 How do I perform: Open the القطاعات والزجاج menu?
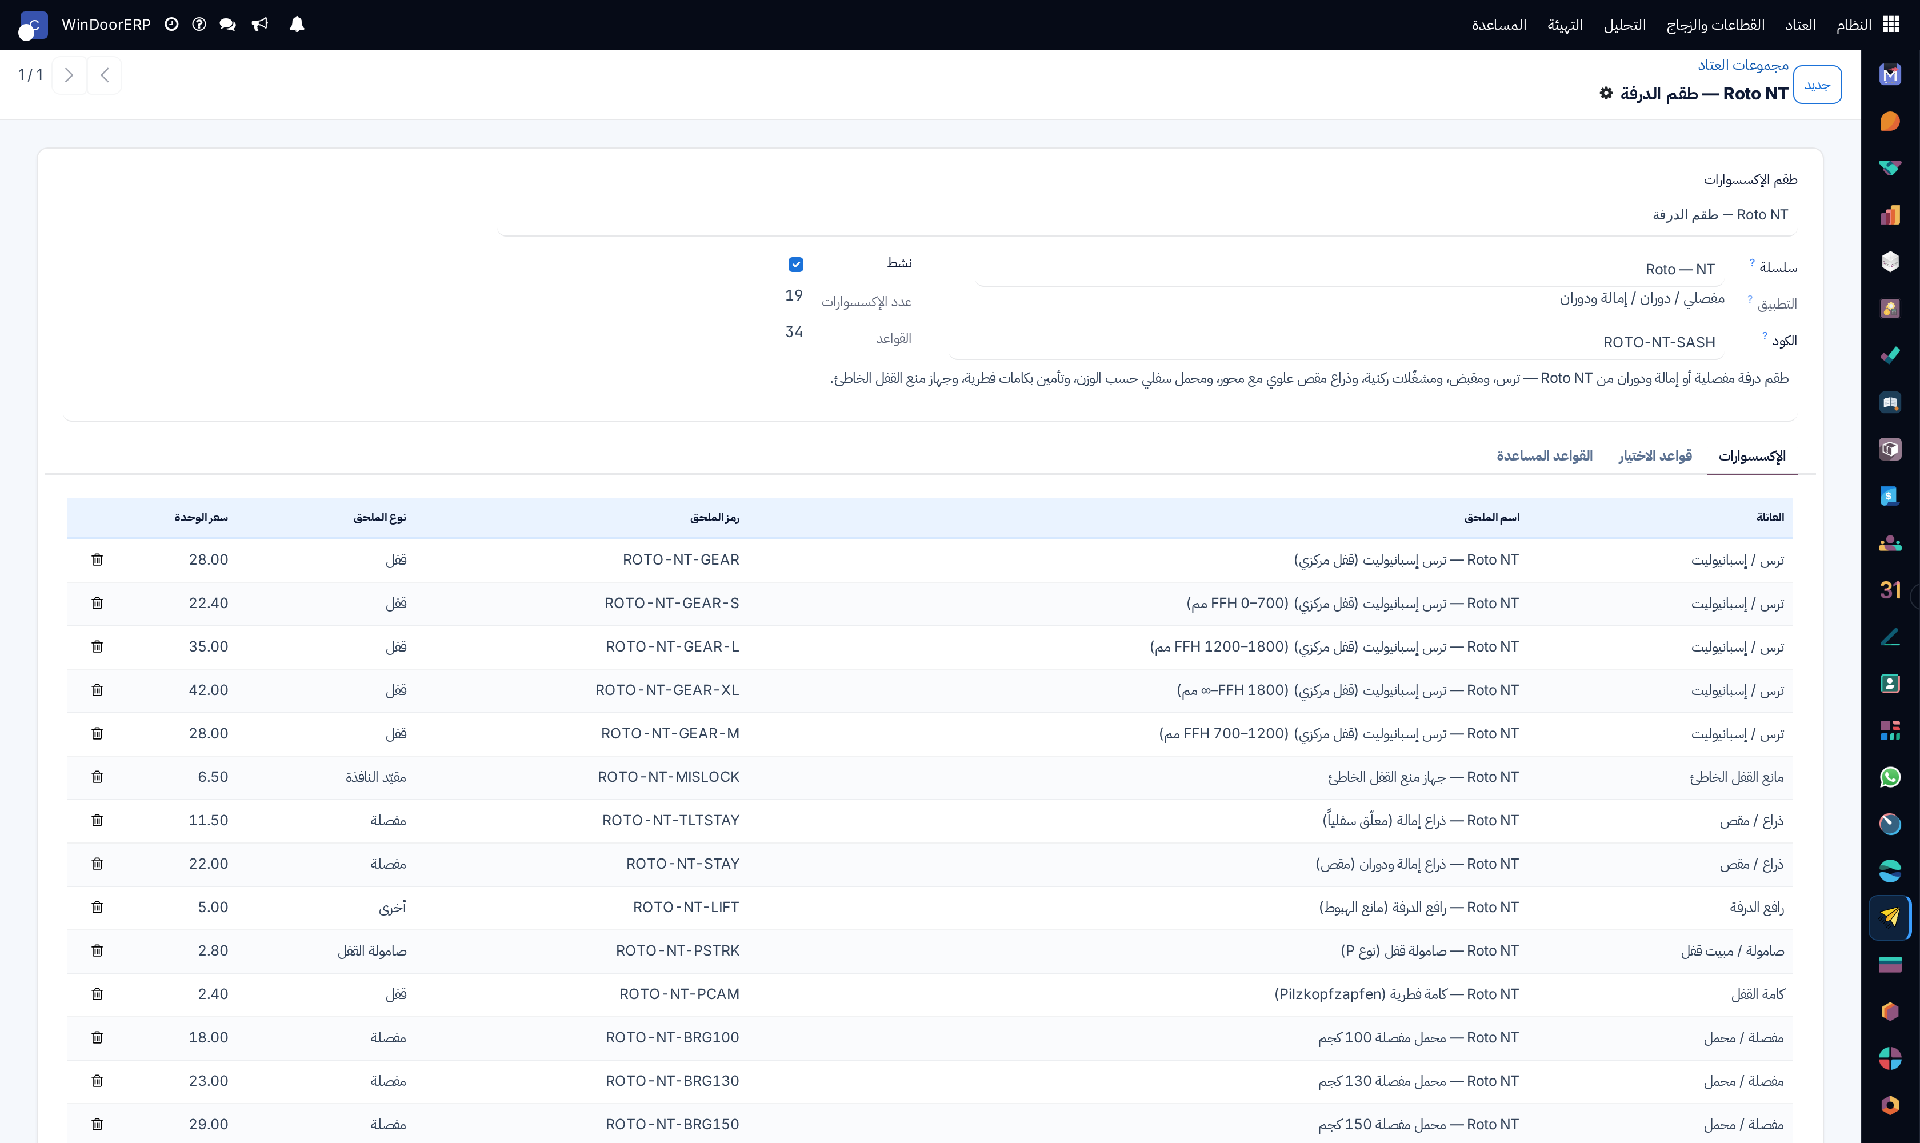[x=1715, y=25]
